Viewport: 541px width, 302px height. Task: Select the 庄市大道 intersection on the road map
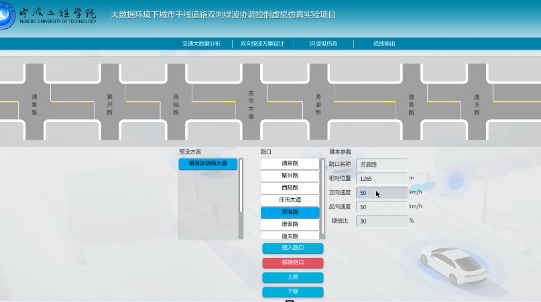point(251,102)
